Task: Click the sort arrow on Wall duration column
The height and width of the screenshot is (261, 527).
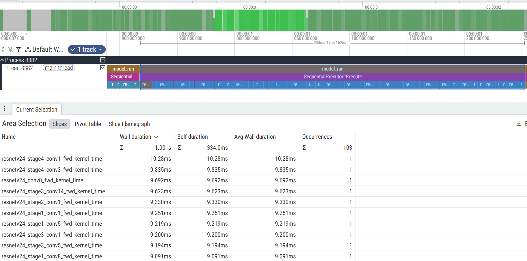Action: [x=156, y=137]
